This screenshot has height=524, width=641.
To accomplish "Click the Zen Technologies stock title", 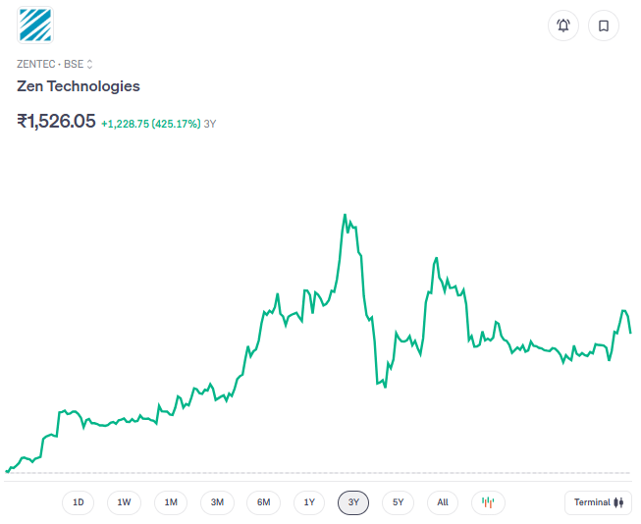I will point(79,86).
